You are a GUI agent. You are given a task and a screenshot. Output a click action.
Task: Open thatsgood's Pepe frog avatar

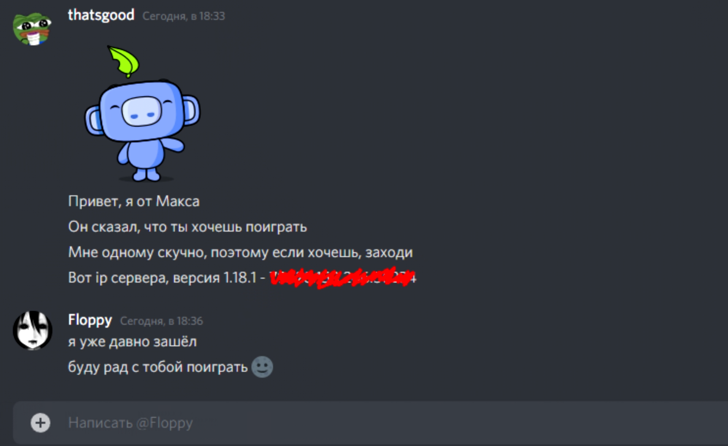(x=32, y=28)
